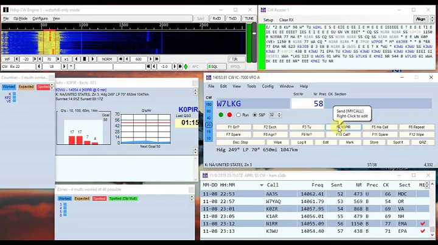438x245 pixels.
Task: Click the Expected label in Countries window
Action: [x=26, y=87]
